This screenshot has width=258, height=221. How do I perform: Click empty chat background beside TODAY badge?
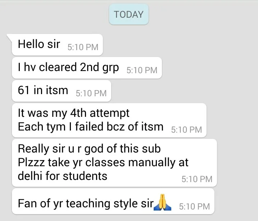pos(198,15)
